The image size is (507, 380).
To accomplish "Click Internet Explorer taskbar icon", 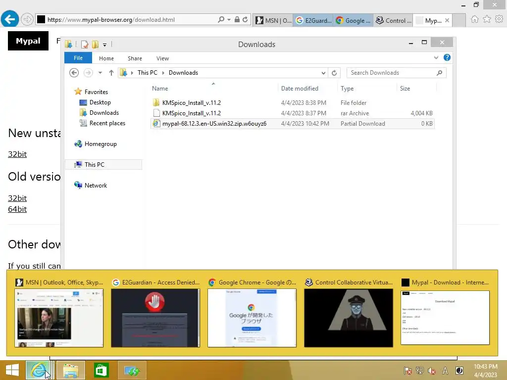I will tap(39, 370).
